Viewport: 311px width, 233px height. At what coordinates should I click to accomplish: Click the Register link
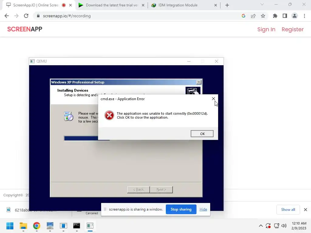click(x=292, y=29)
